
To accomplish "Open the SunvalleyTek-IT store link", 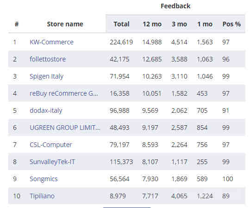I will tap(52, 162).
